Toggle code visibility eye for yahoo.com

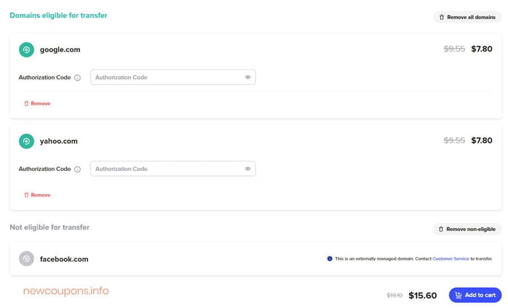point(248,169)
